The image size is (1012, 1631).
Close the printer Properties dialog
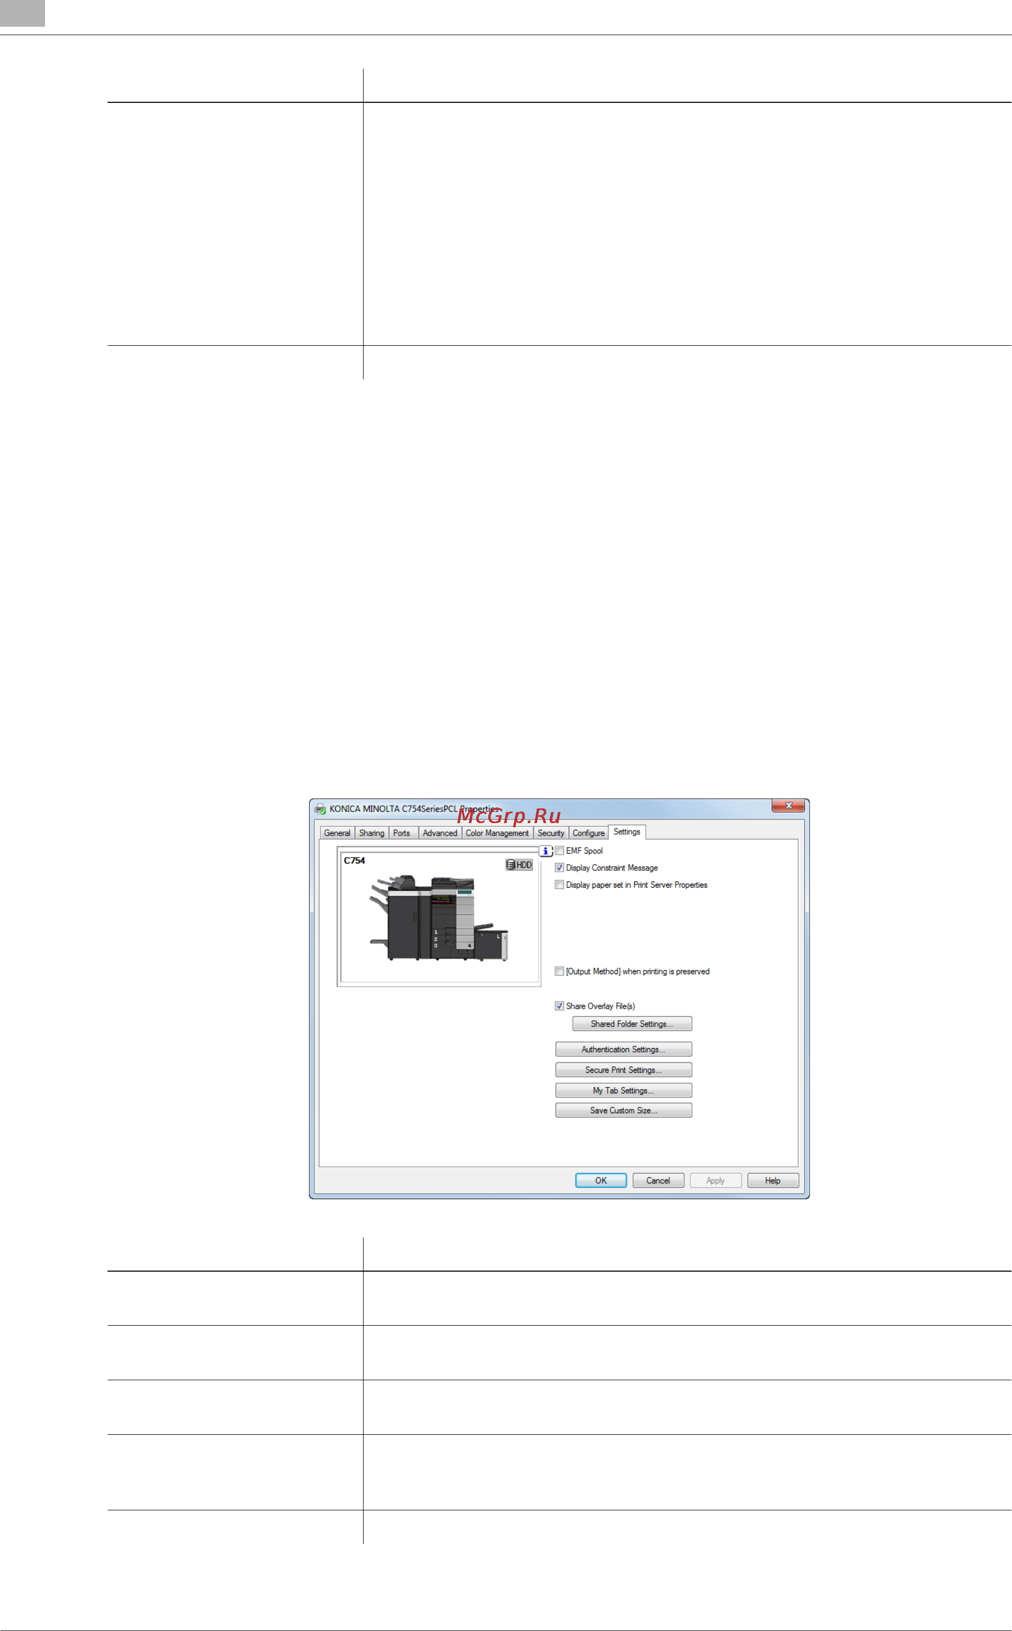click(789, 806)
